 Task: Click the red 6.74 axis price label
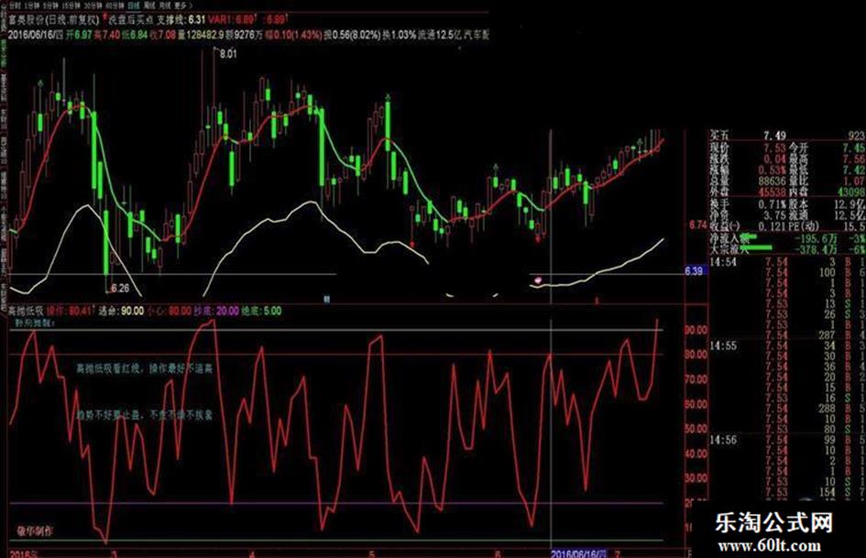click(697, 224)
